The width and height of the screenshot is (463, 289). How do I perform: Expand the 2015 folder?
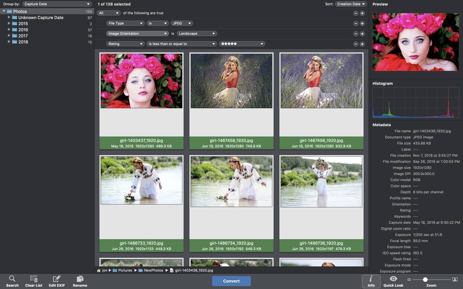(9, 23)
